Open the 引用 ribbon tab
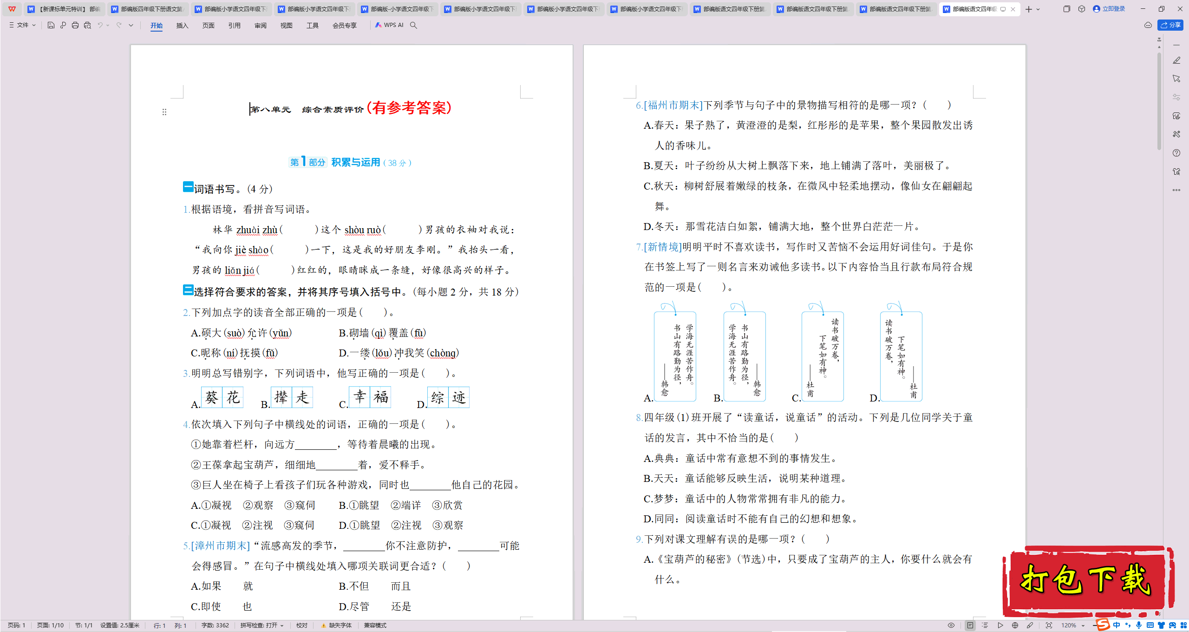The height and width of the screenshot is (632, 1189). pos(235,26)
